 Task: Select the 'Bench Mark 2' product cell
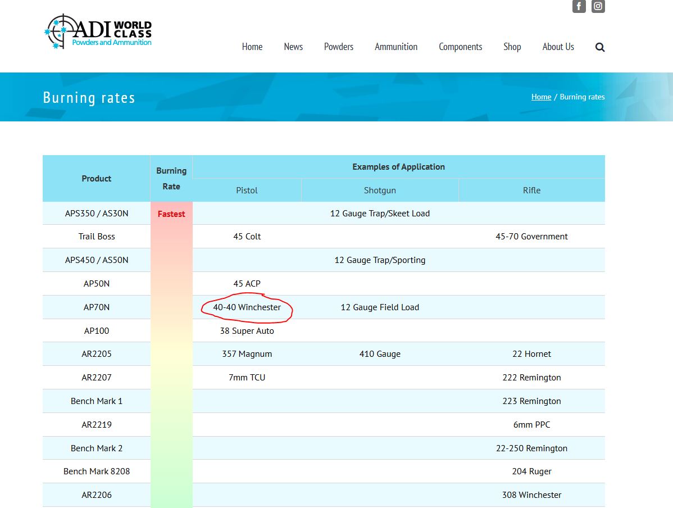(97, 448)
